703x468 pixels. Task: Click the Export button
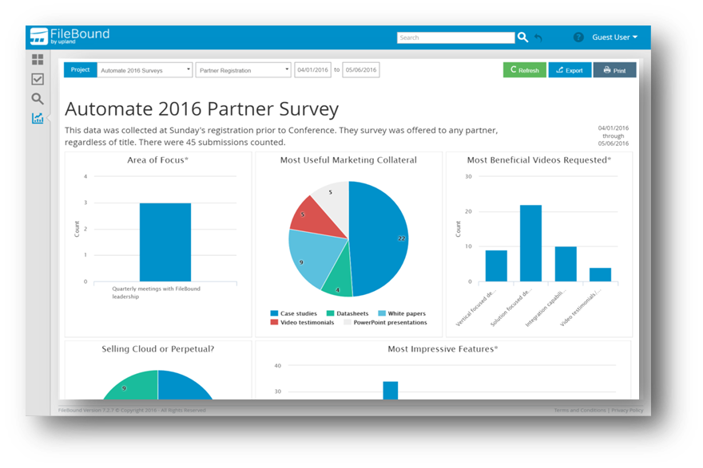(570, 70)
